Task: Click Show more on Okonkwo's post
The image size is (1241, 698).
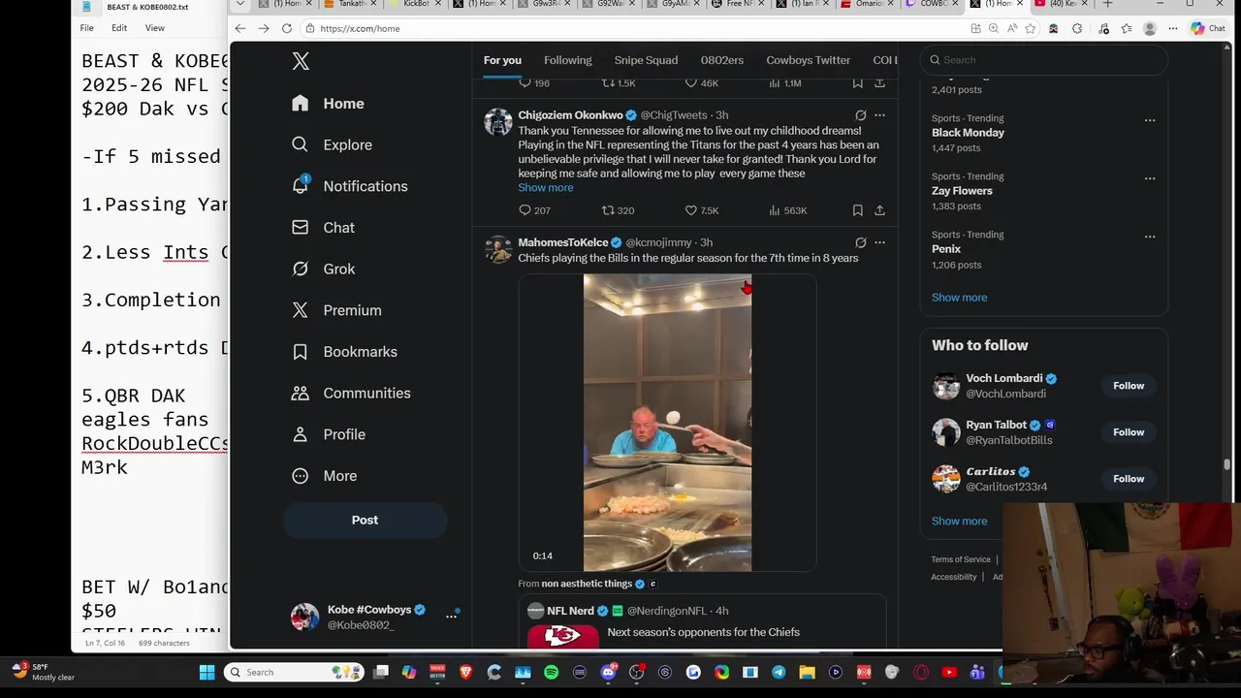Action: (x=545, y=188)
